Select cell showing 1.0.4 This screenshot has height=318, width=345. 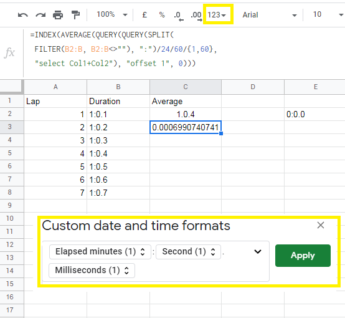tap(186, 114)
